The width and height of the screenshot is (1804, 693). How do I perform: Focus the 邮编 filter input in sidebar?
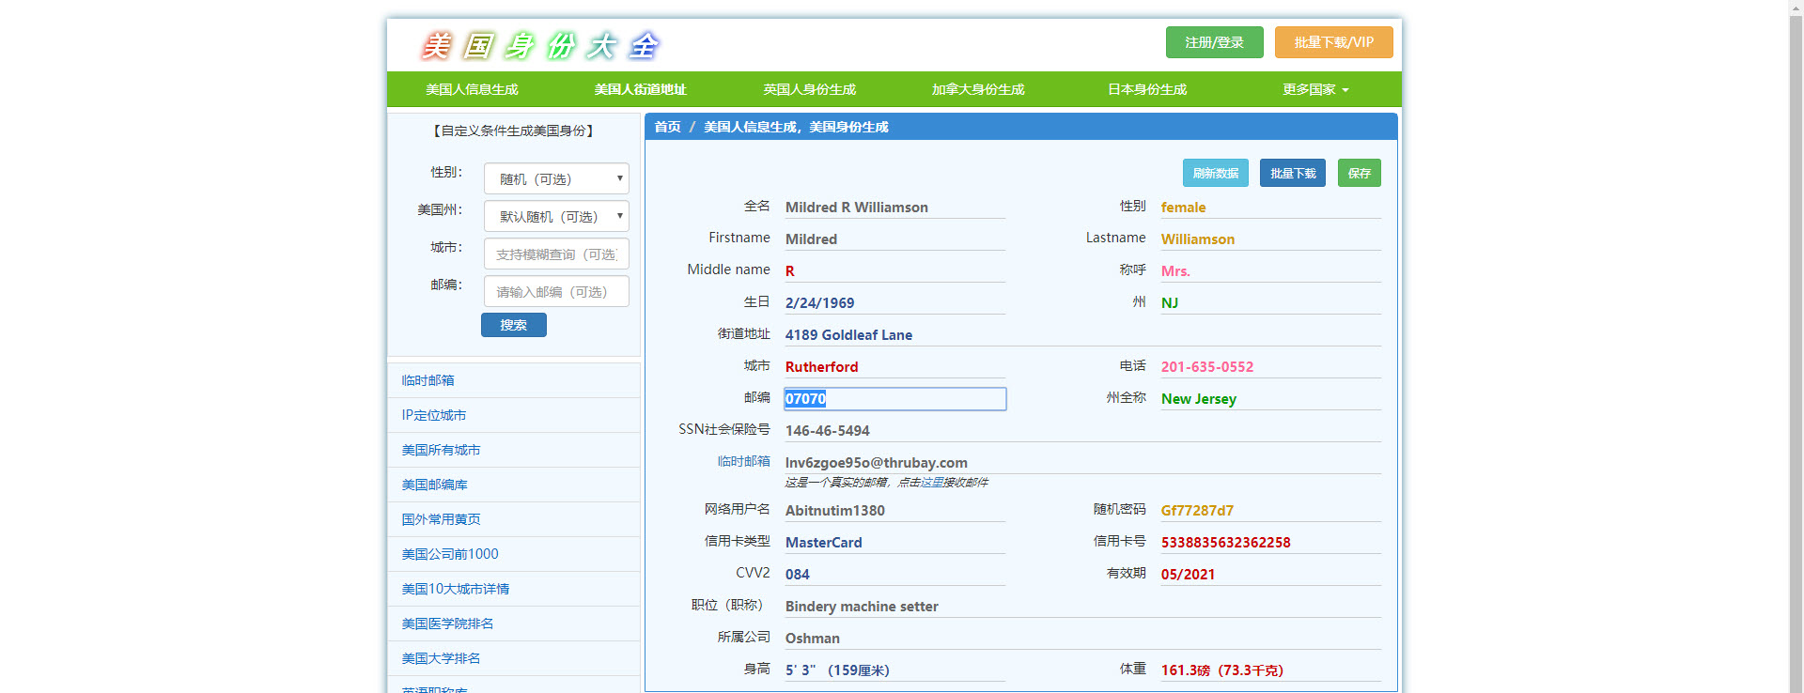[556, 292]
